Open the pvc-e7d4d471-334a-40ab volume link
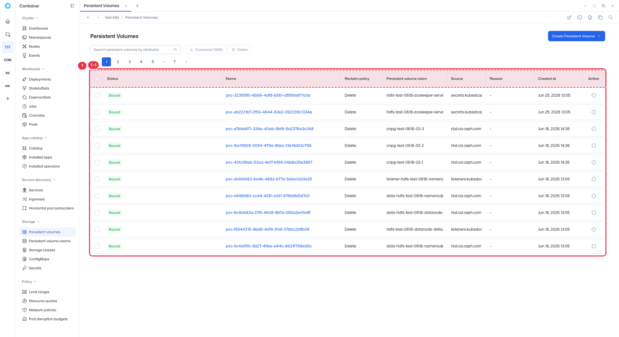The image size is (619, 337). point(270,129)
